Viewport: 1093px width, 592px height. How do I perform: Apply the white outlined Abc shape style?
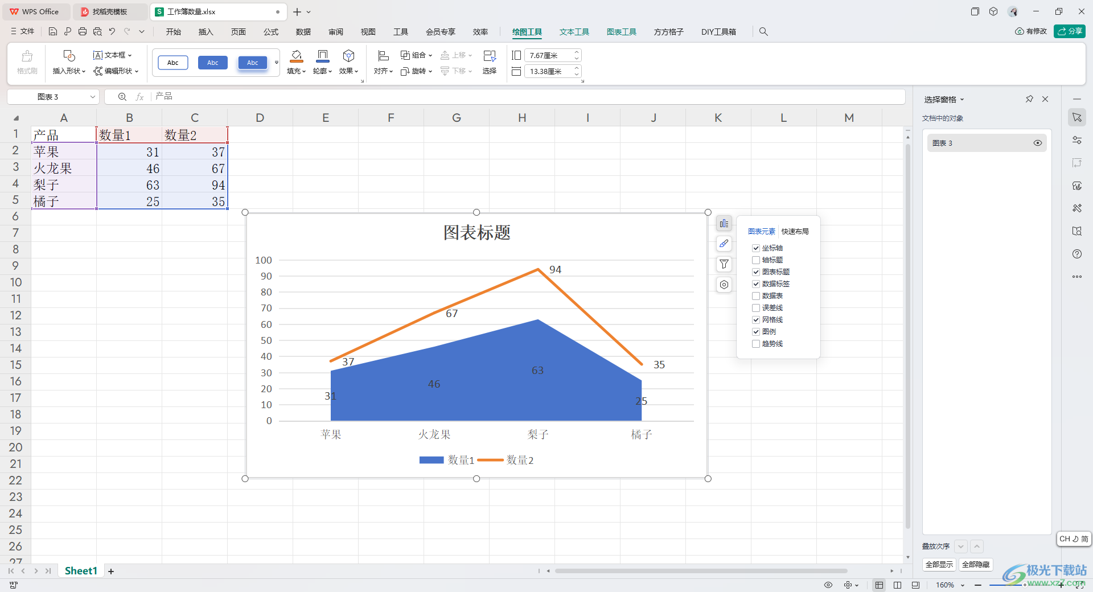[x=173, y=63]
